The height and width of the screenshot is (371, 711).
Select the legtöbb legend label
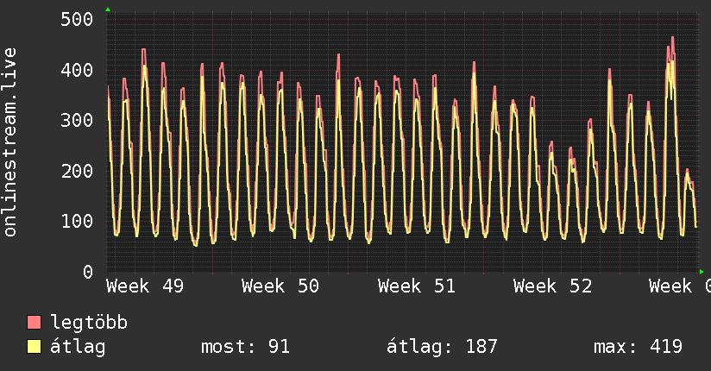[x=89, y=324]
